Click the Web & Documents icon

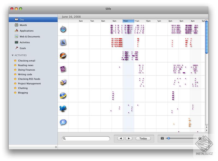pyautogui.click(x=16, y=36)
